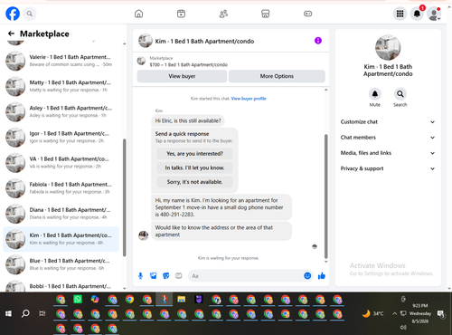Click the back arrow beside Marketplace

[x=11, y=33]
